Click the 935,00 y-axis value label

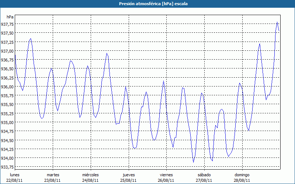7,123
